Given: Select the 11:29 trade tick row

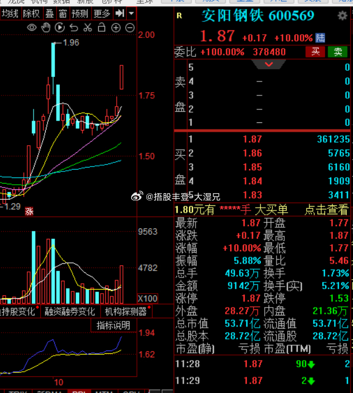Looking at the screenshot, I should point(263,381).
